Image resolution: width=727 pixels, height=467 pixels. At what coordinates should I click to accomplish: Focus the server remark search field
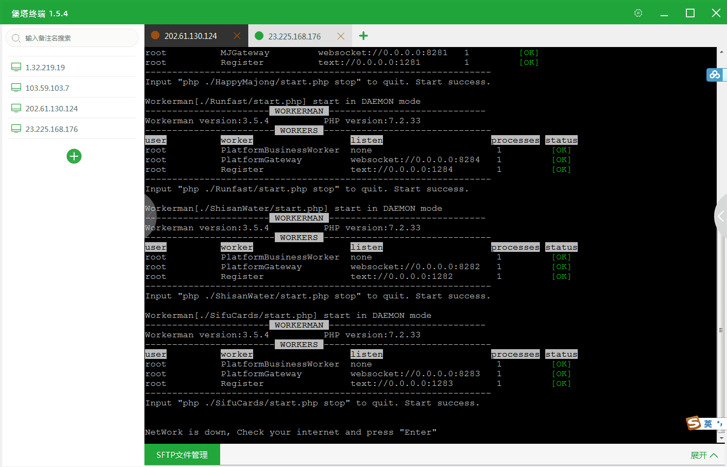pyautogui.click(x=76, y=38)
